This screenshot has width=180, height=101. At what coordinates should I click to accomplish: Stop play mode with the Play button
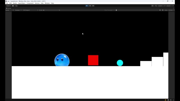click(x=87, y=6)
